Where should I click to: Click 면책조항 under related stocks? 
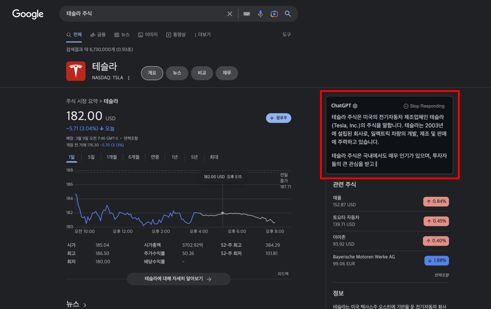pyautogui.click(x=441, y=275)
